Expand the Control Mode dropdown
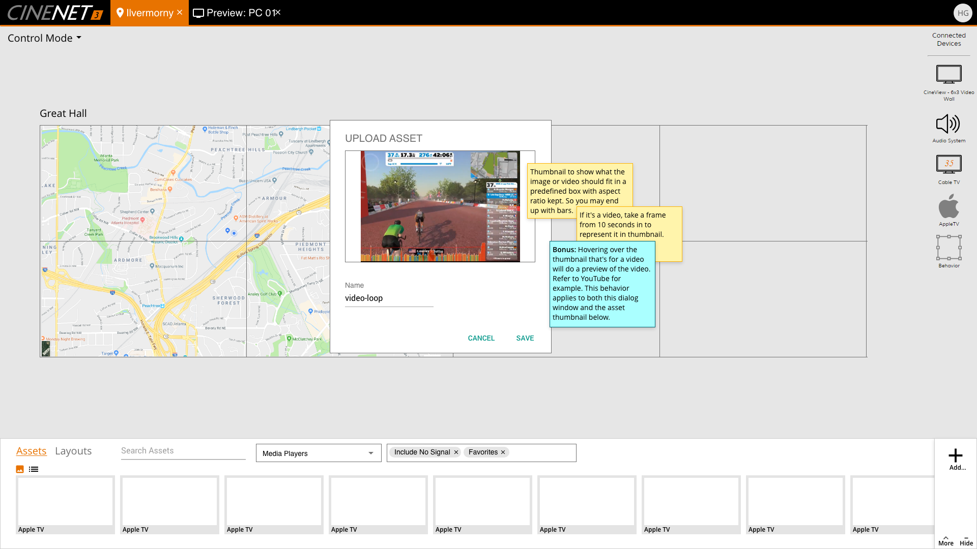 pos(44,38)
